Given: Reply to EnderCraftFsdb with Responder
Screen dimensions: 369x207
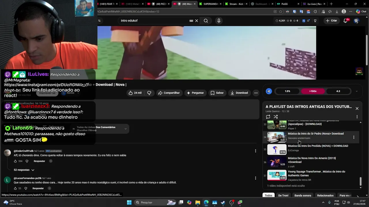Looking at the screenshot, I should tap(39, 161).
